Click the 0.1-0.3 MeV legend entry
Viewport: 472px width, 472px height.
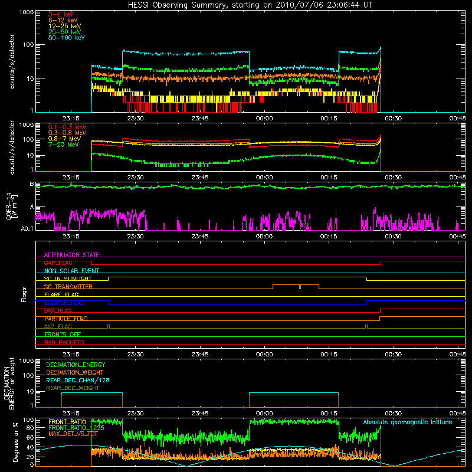coord(67,127)
